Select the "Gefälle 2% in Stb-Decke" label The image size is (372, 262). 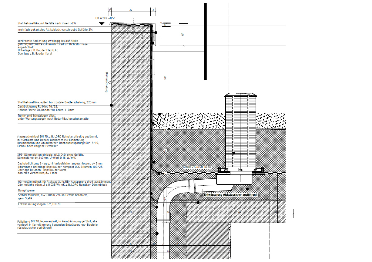tap(197, 167)
